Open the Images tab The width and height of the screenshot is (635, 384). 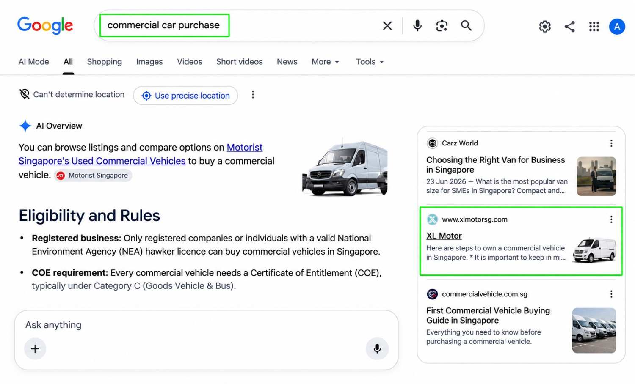point(149,62)
